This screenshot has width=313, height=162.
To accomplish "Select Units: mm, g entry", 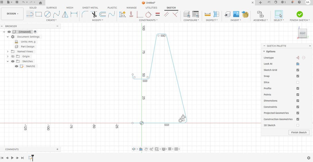I will (x=28, y=42).
